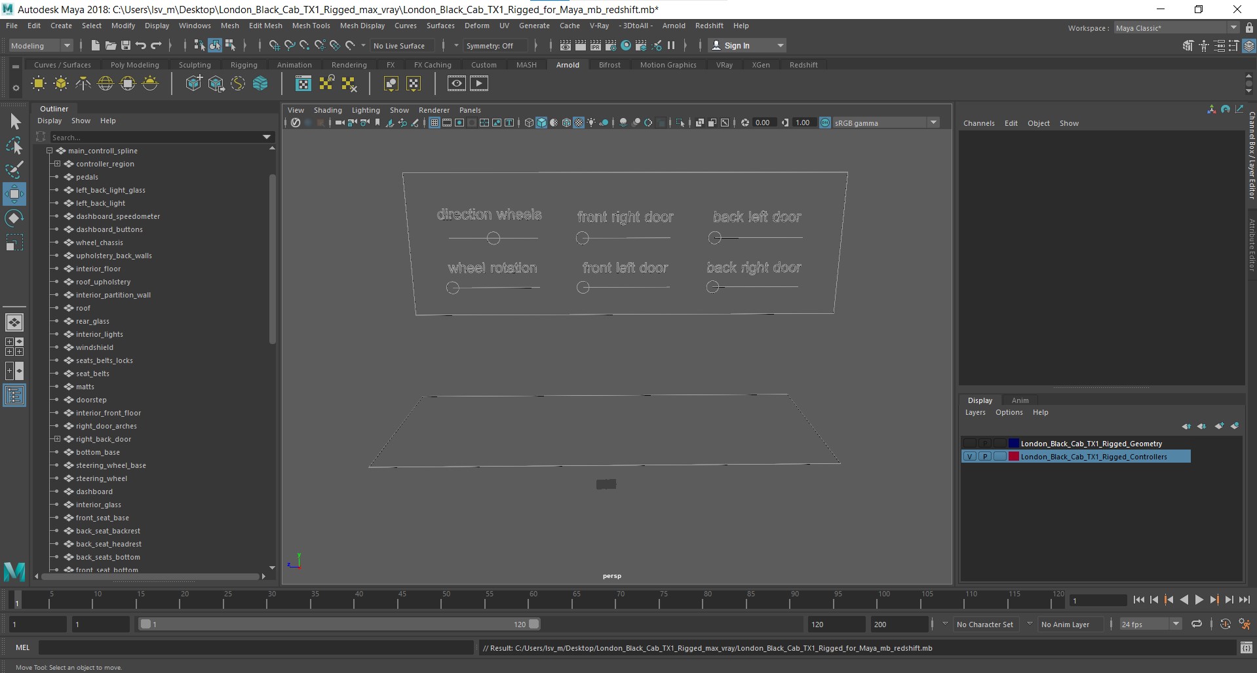The height and width of the screenshot is (673, 1257).
Task: Open a scene with folder icon
Action: coord(110,45)
